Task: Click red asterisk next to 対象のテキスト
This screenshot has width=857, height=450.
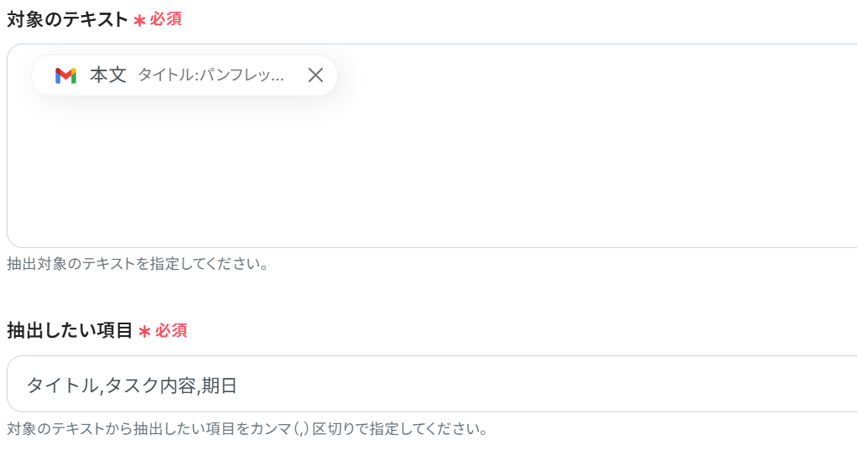Action: click(x=139, y=20)
